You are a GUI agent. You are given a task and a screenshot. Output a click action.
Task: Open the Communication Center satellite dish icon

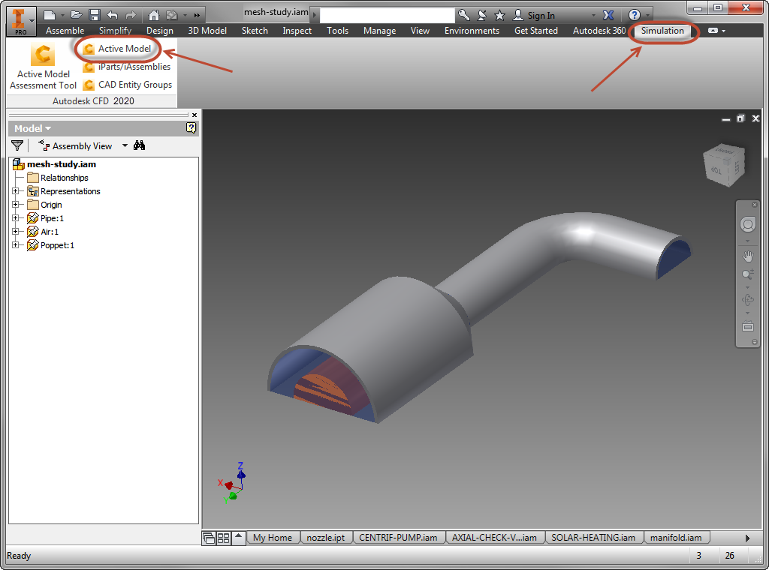click(481, 15)
